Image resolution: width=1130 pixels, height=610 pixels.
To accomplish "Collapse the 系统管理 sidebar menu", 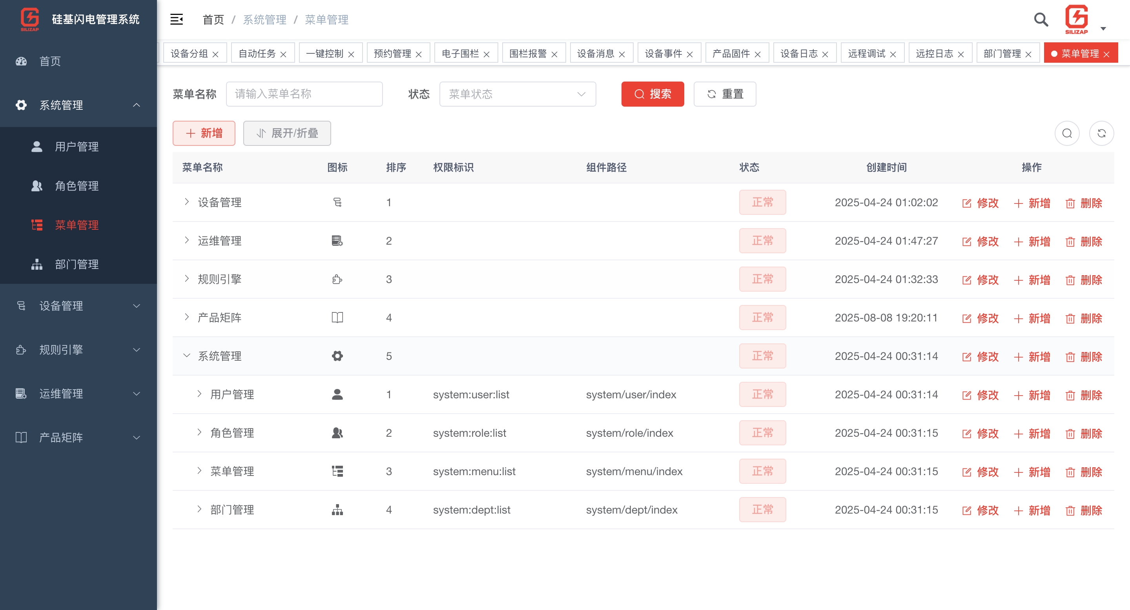I will pos(78,105).
